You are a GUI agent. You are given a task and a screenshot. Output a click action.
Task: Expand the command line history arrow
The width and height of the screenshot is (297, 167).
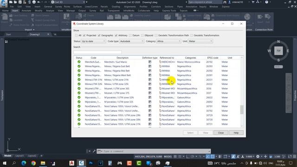209,151
